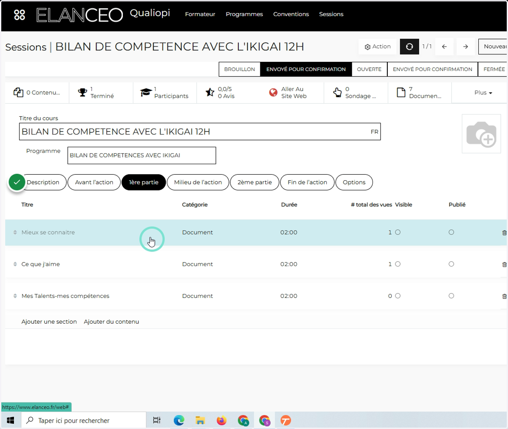Sort by the Durée column header
Image resolution: width=508 pixels, height=429 pixels.
point(289,205)
